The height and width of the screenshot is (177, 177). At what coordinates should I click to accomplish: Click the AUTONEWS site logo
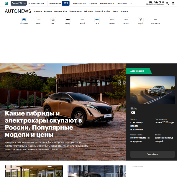[x=18, y=11]
